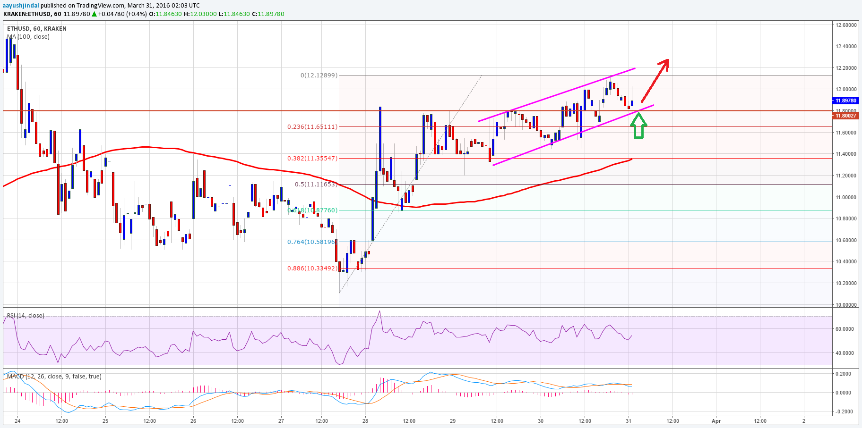Click the blue 11.89780 current price tag
The width and height of the screenshot is (862, 428).
point(845,101)
